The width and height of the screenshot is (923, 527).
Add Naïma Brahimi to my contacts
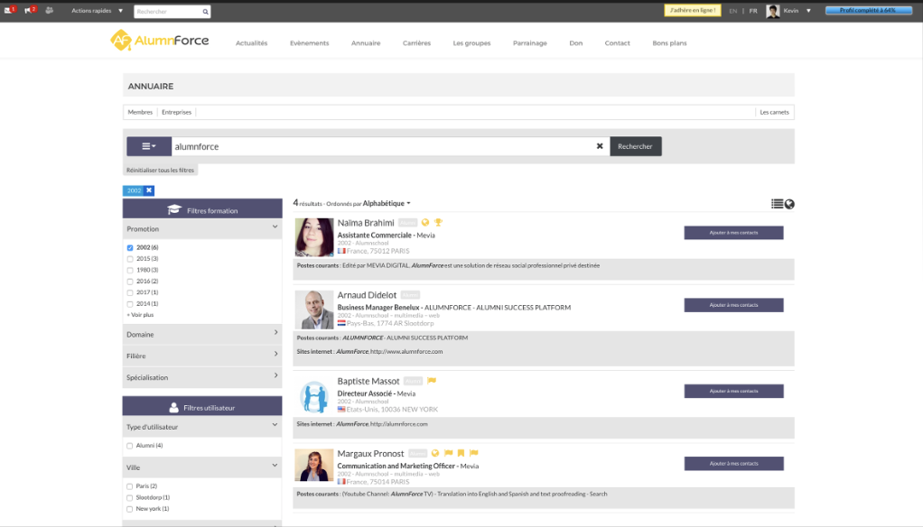click(x=733, y=232)
